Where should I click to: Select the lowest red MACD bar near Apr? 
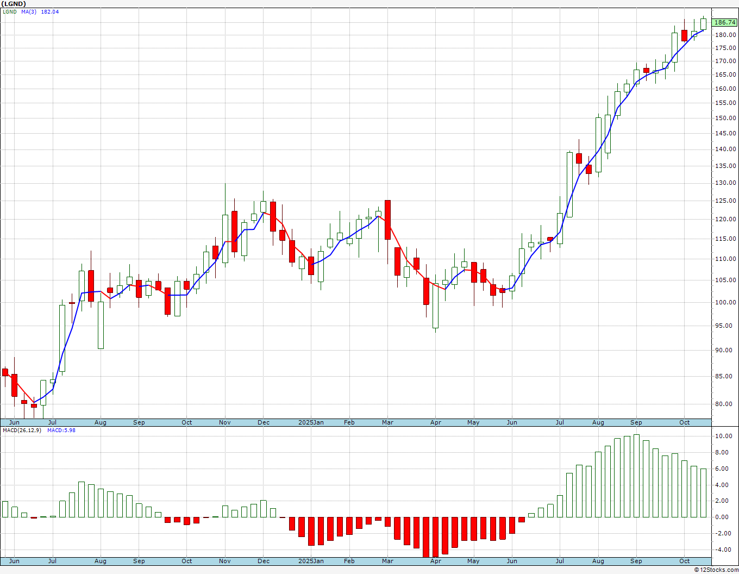(436, 537)
